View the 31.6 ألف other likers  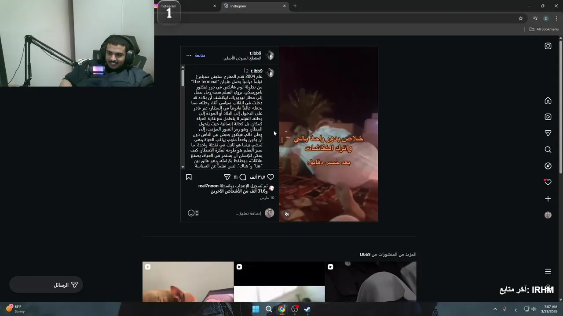(x=239, y=191)
